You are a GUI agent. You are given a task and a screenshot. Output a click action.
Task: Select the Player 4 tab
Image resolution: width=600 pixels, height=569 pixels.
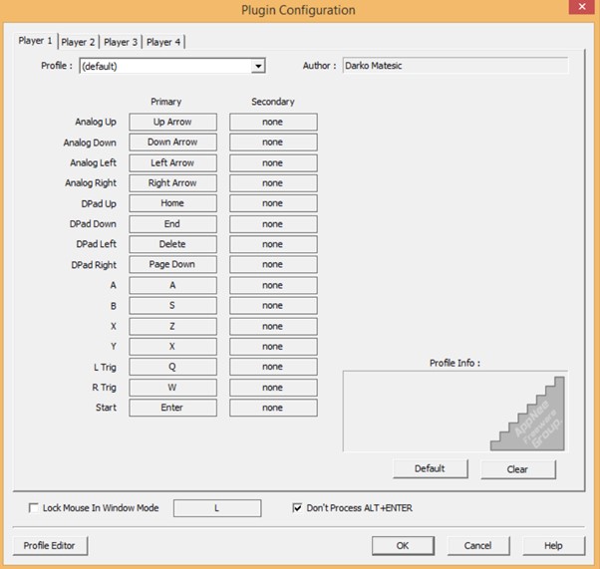click(x=163, y=42)
